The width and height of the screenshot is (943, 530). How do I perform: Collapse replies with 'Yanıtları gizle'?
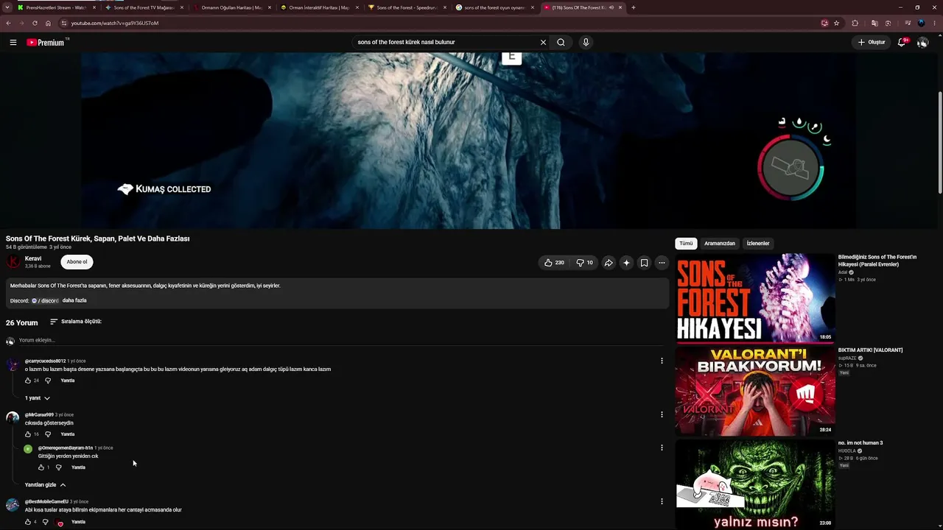tap(46, 485)
